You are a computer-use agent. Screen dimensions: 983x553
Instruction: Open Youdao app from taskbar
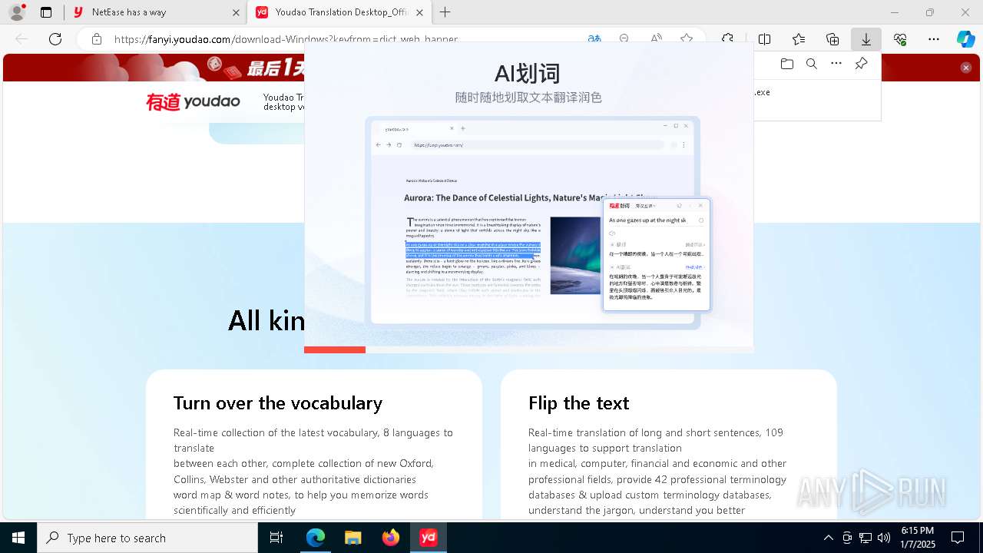click(x=429, y=538)
